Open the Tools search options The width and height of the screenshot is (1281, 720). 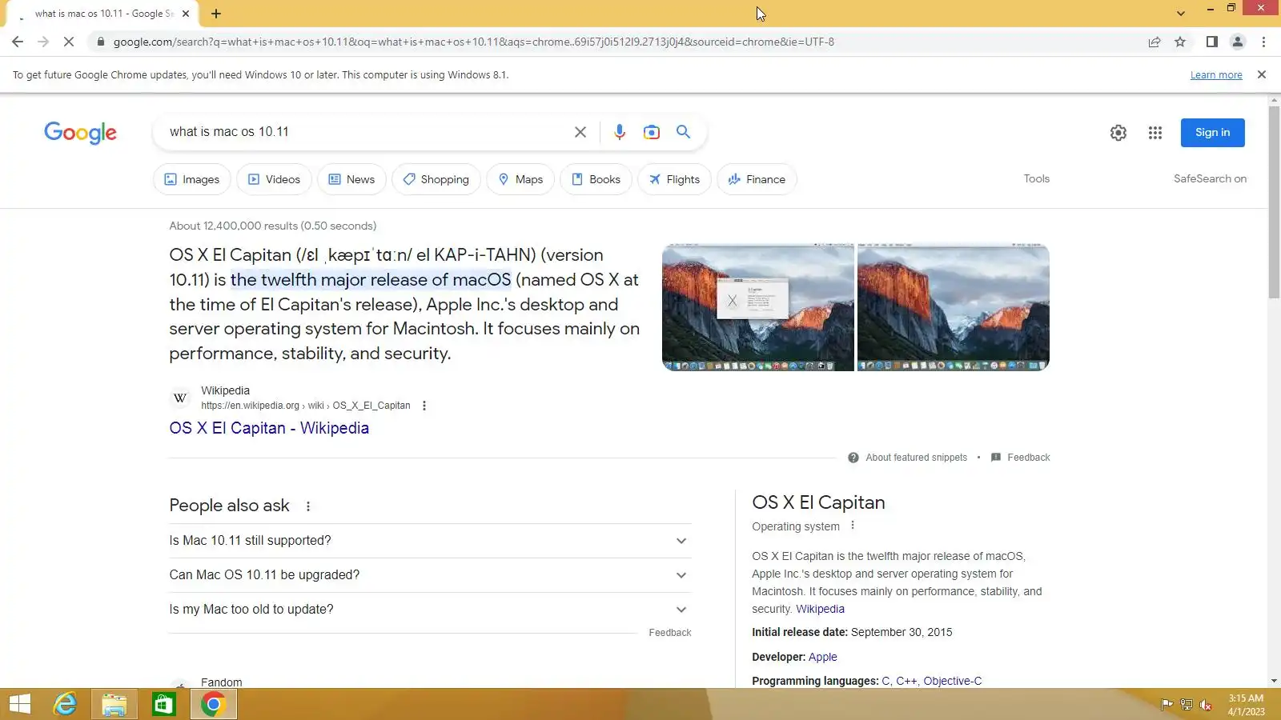click(1037, 179)
